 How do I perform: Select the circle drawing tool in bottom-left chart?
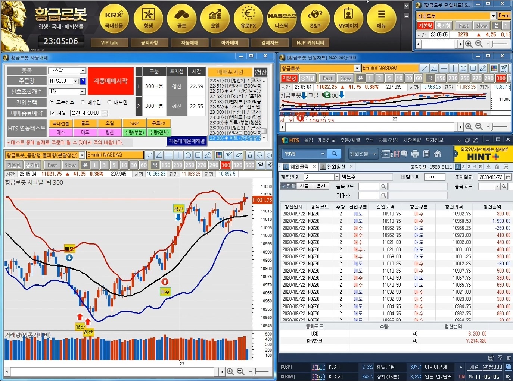[188, 155]
